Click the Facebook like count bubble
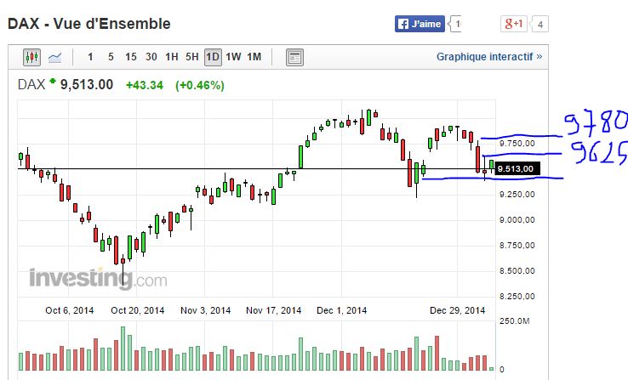628x380 pixels. click(x=458, y=24)
